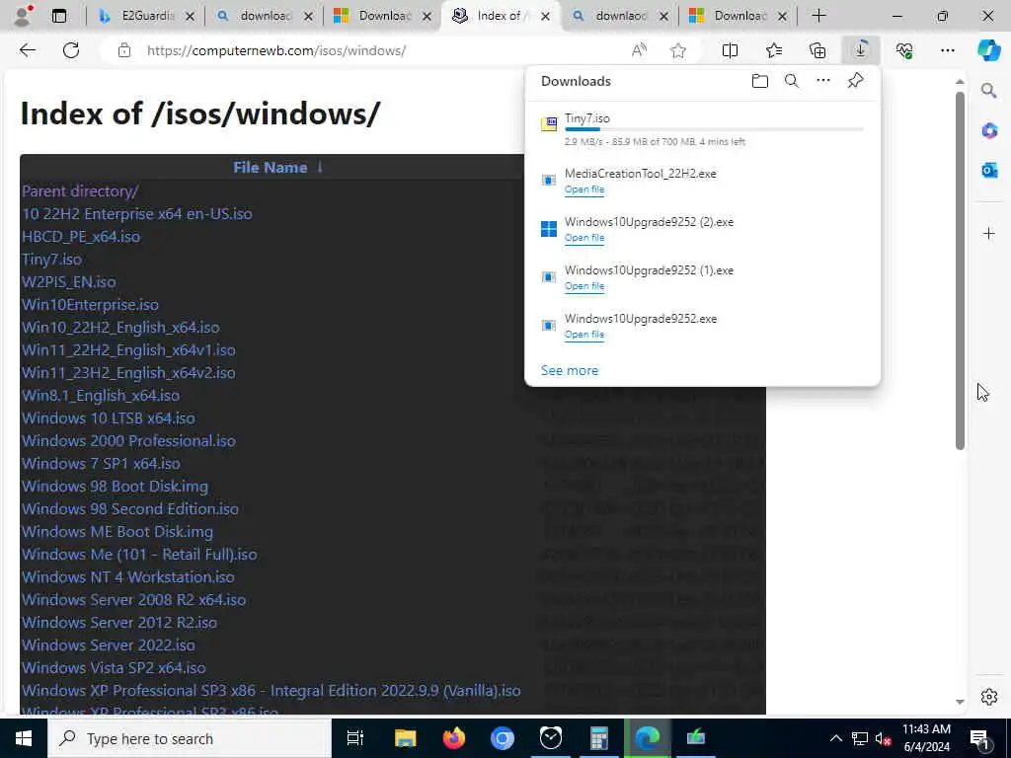Click the page vertical scrollbar thumb
Screen dimensions: 1011x758
[x=960, y=270]
